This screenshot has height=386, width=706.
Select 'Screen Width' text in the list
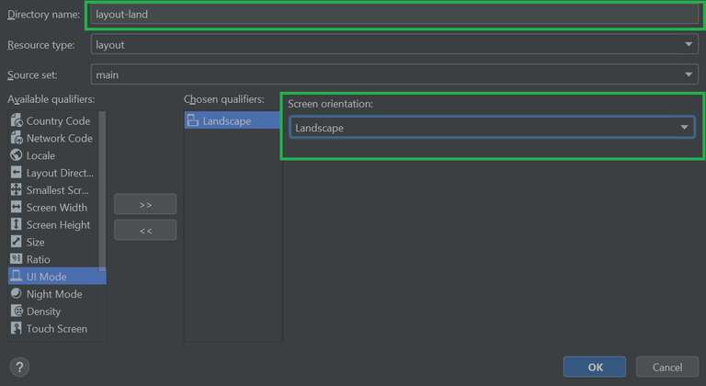tap(57, 208)
